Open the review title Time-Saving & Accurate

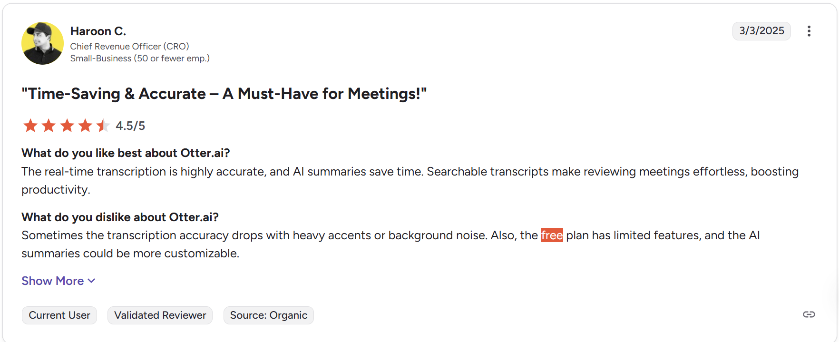[x=224, y=94]
